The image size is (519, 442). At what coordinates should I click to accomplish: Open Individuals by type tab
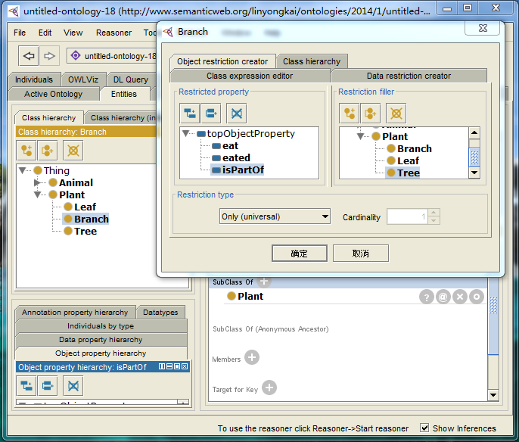point(101,326)
